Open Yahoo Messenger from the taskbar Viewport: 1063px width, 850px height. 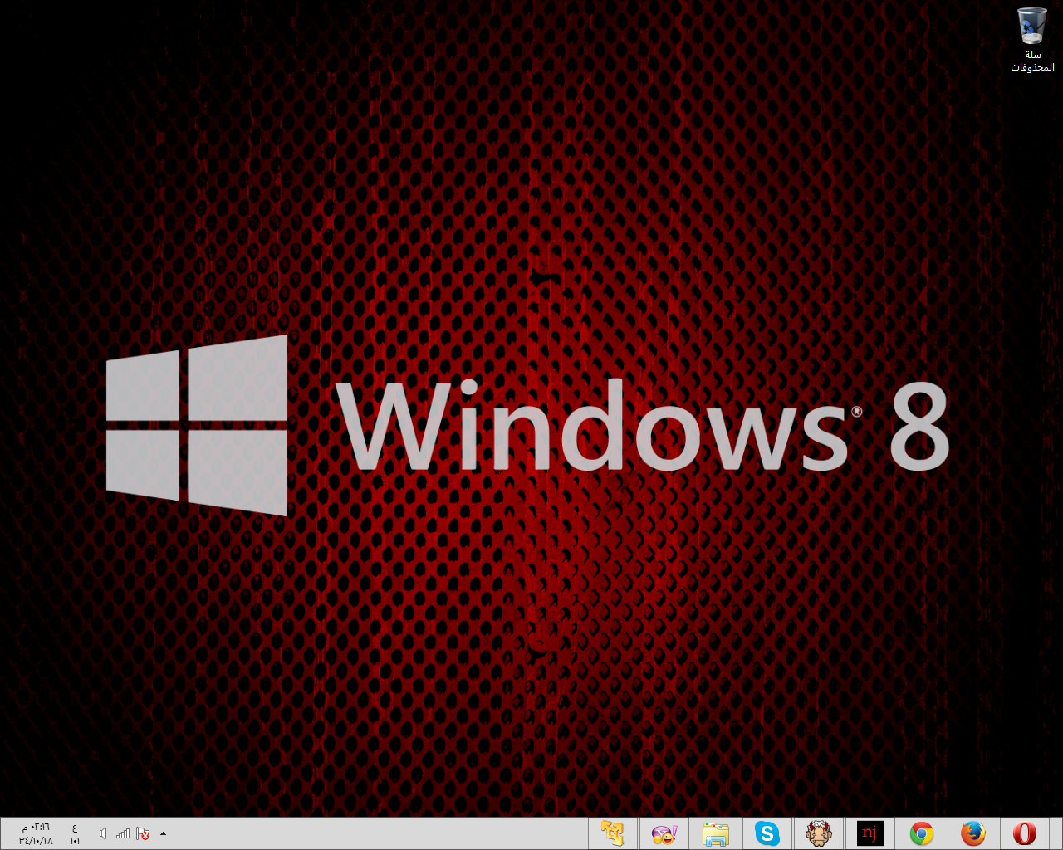pos(664,833)
